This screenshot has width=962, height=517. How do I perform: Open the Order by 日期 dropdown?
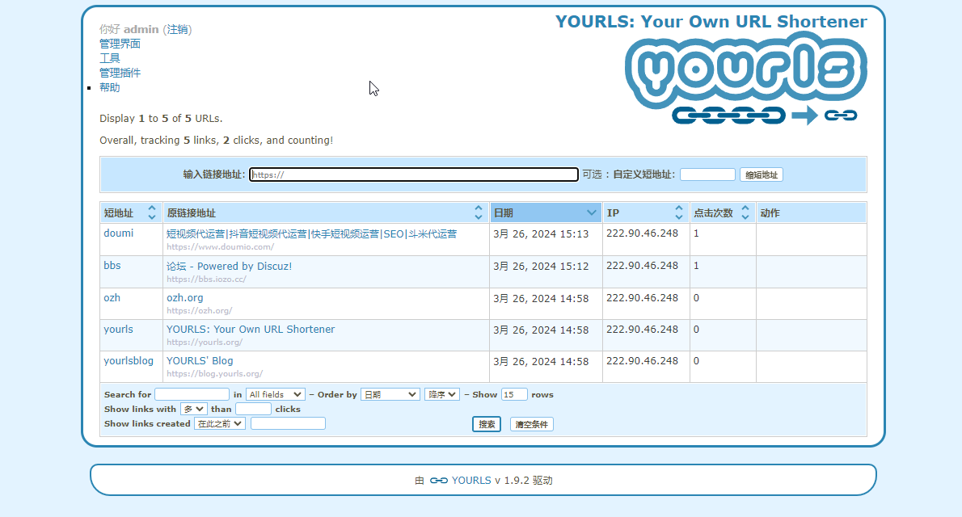[x=390, y=395]
